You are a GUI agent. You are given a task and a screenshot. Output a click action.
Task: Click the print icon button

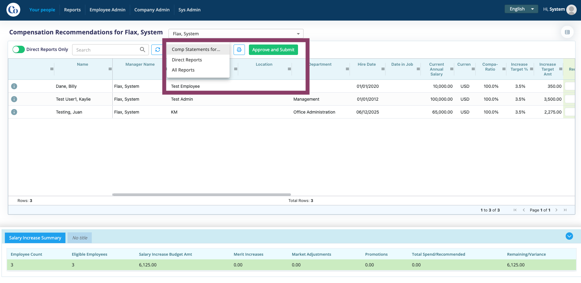[x=239, y=50]
